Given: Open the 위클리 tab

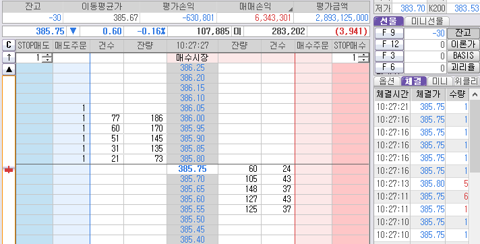Looking at the screenshot, I should 467,81.
